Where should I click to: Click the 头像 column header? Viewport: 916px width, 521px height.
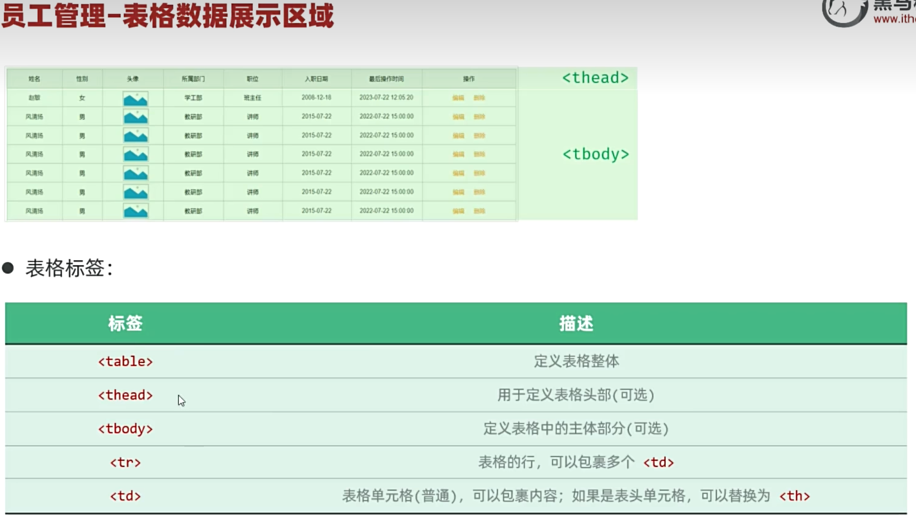(x=133, y=79)
